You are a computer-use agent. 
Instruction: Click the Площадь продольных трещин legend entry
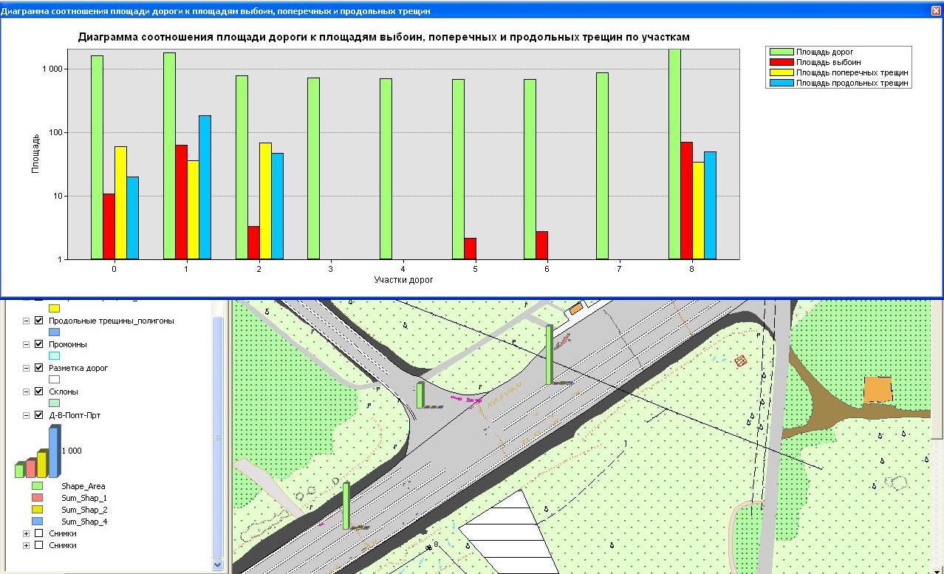tap(852, 83)
